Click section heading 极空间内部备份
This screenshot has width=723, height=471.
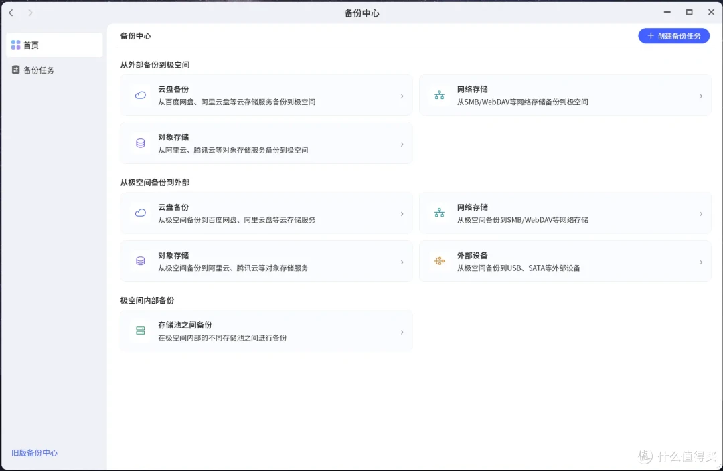pos(147,300)
